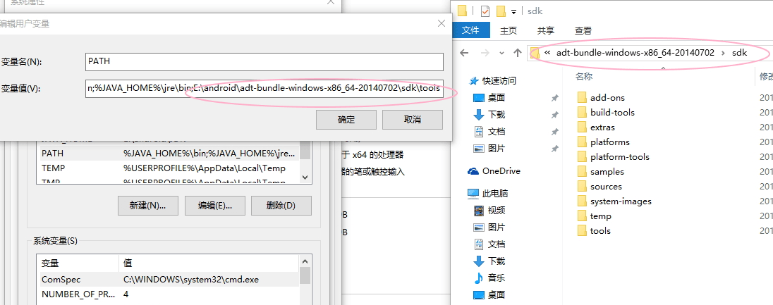Open the build-tools folder
This screenshot has height=305, width=773.
coord(611,112)
